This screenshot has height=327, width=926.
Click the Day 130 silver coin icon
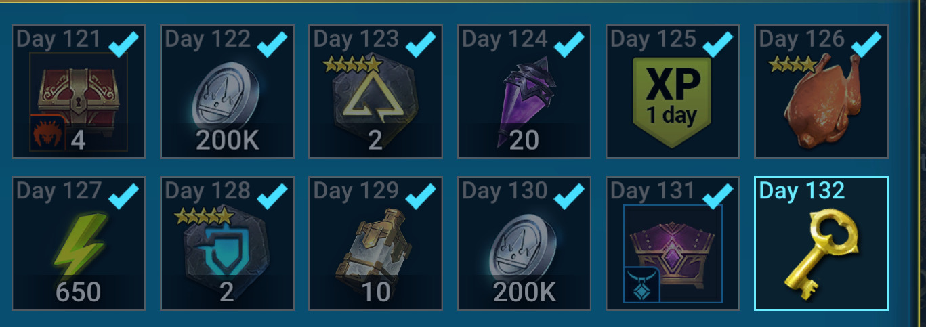tap(525, 246)
